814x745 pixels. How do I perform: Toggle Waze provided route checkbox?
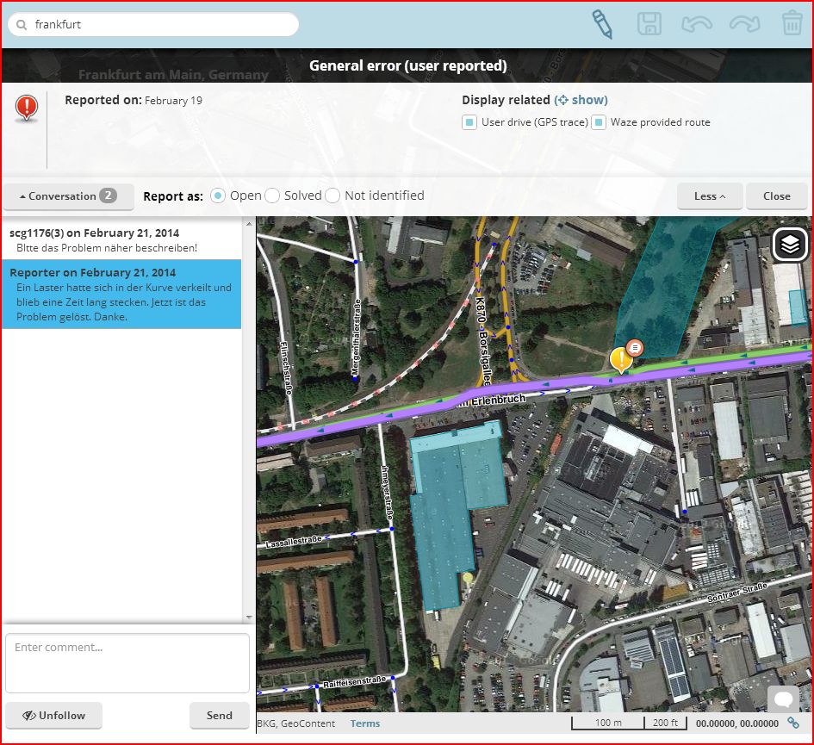tap(599, 122)
